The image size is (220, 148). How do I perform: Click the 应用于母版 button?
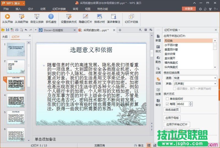coord(172,118)
